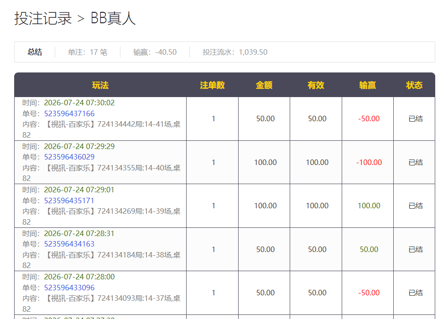Click content text with 724134184局:14-38场

(101, 260)
